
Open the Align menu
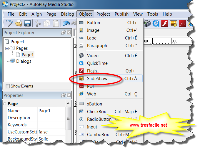(36, 14)
